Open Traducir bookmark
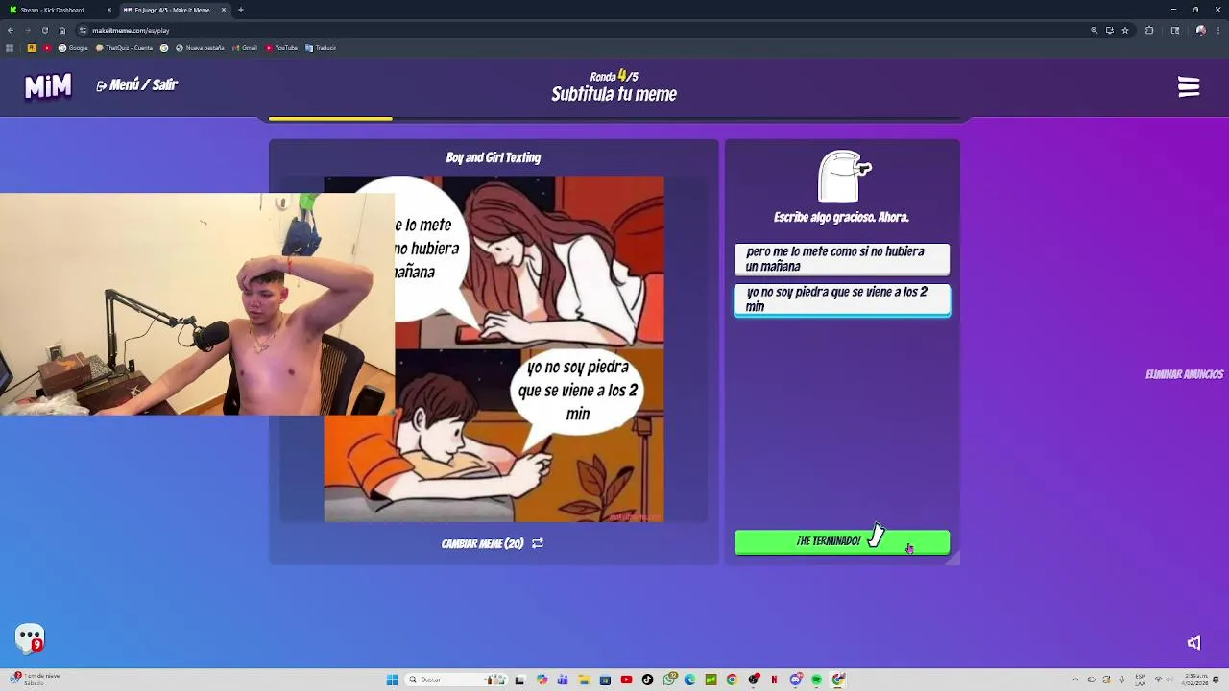This screenshot has width=1229, height=691. pyautogui.click(x=321, y=48)
